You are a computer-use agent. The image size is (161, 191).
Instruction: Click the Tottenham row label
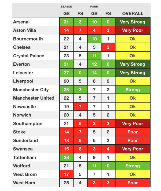(24, 157)
